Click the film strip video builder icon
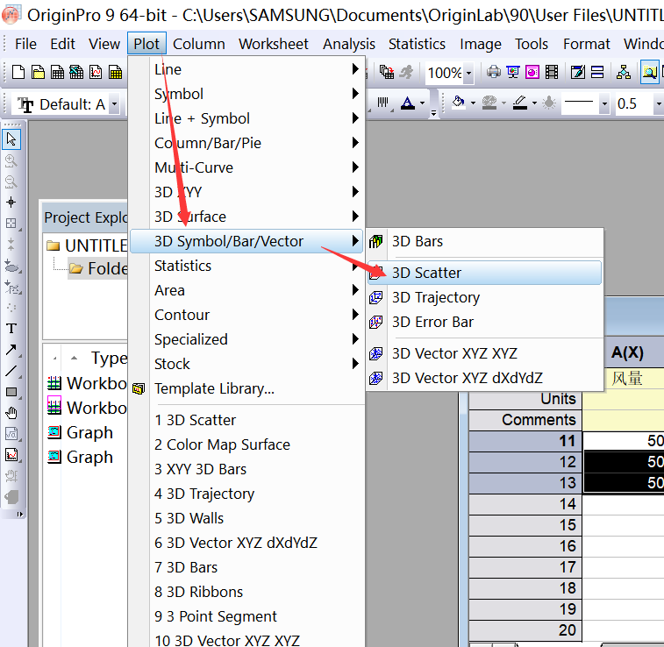Screen dimensions: 664x647 552,73
